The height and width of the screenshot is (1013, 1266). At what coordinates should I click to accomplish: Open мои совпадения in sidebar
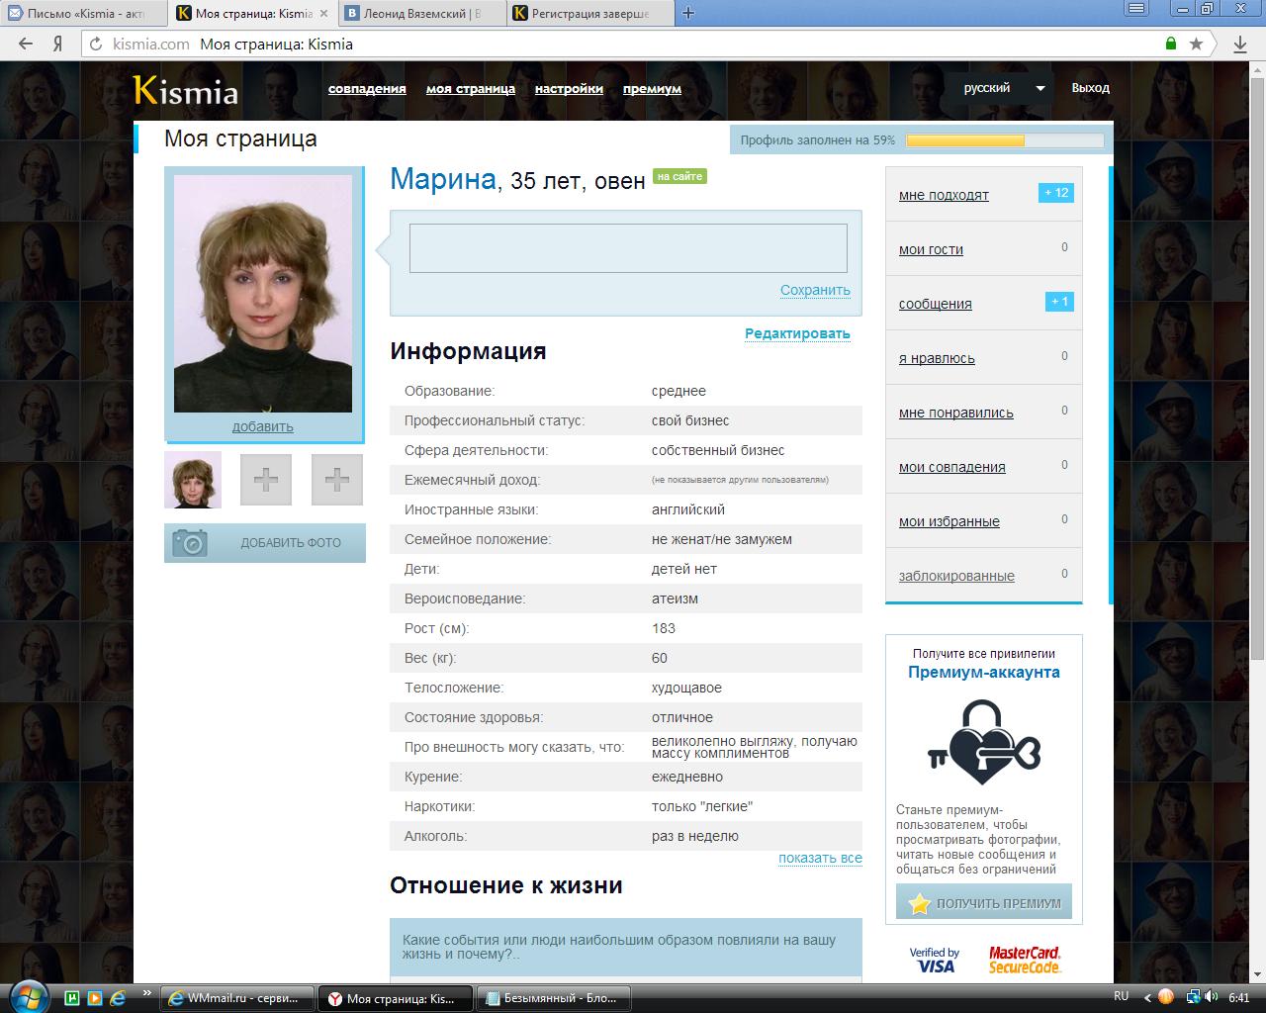(x=951, y=468)
